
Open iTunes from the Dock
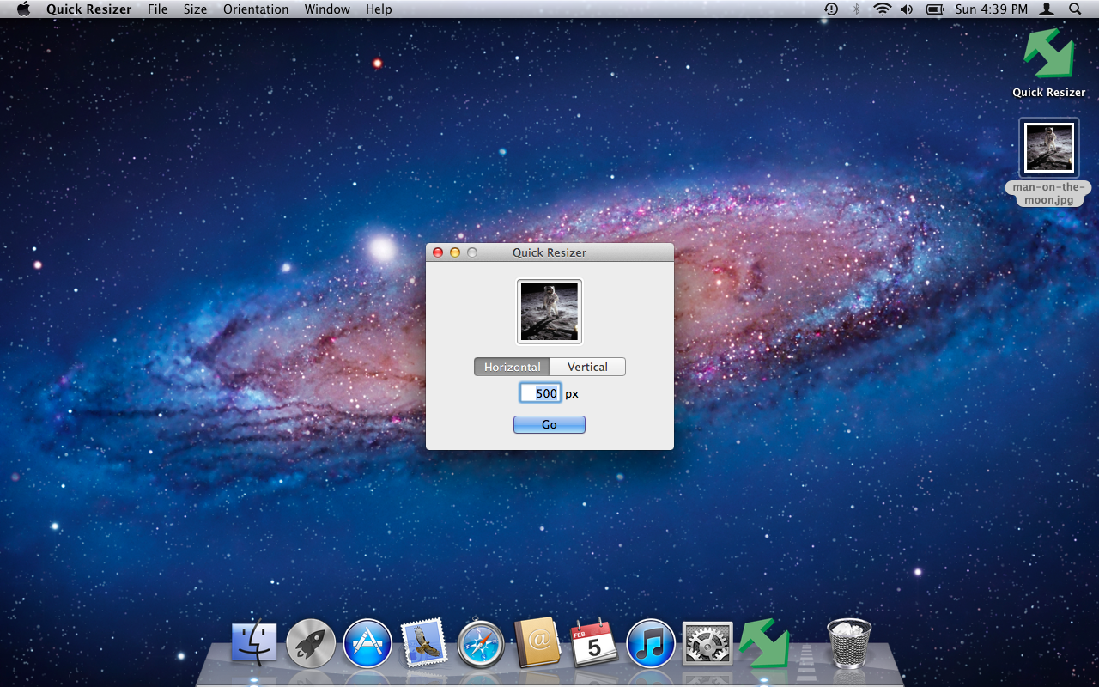tap(651, 643)
